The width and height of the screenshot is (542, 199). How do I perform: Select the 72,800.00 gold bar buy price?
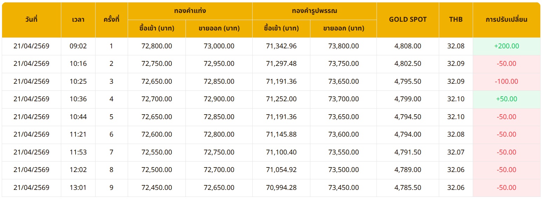point(156,46)
